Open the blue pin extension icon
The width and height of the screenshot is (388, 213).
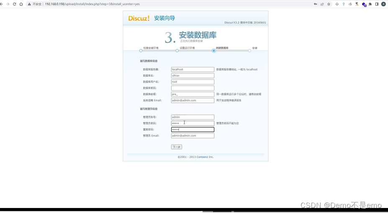(x=344, y=4)
